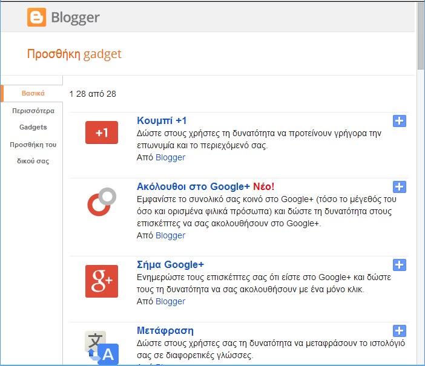Click the red +1 button gadget icon

(x=102, y=132)
